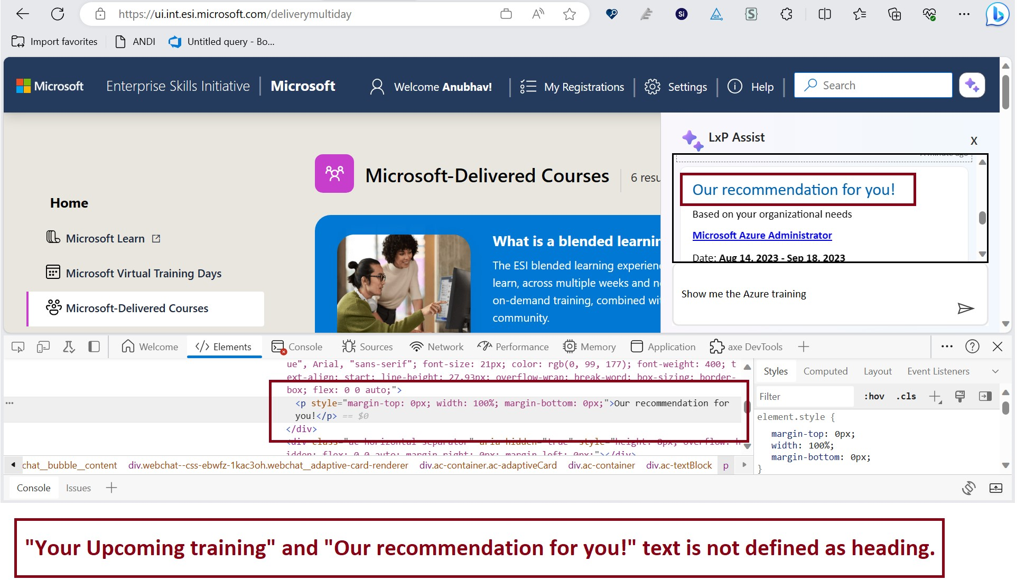This screenshot has height=580, width=1025.
Task: Send the chat message with the arrow icon
Action: tap(967, 309)
